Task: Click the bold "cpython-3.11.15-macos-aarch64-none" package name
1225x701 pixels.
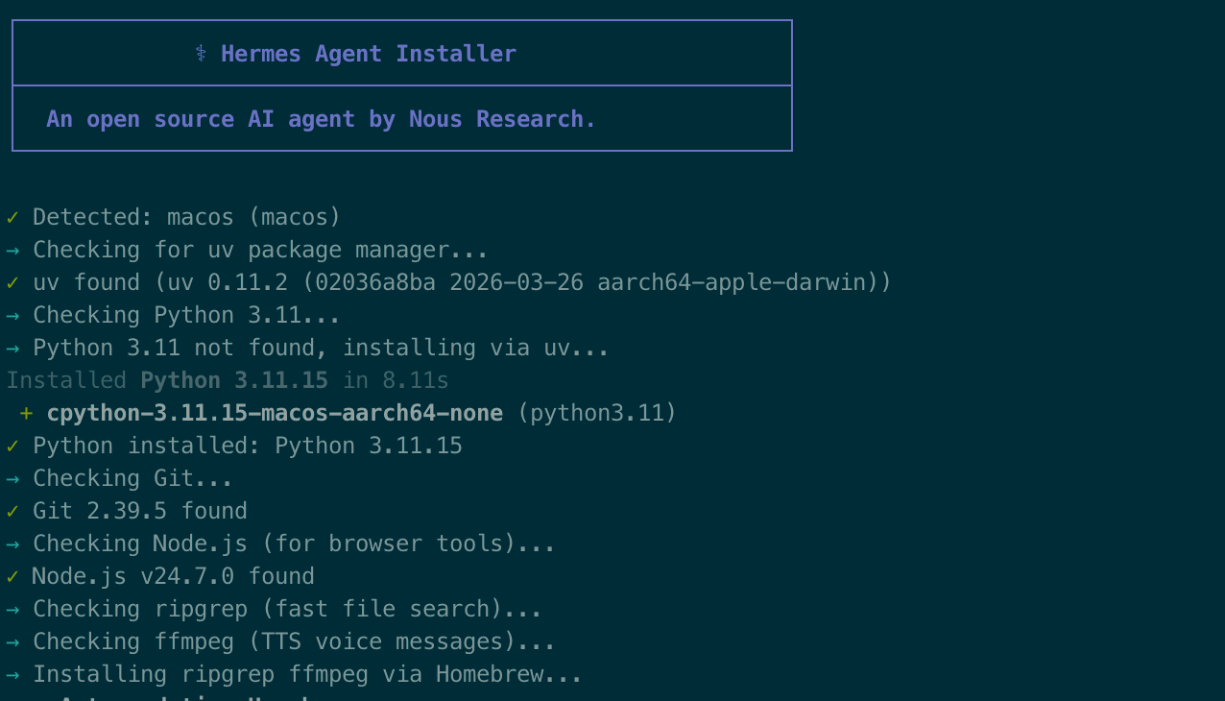Action: (275, 414)
